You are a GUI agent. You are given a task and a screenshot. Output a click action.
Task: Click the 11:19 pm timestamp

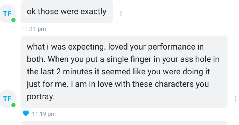tap(44, 114)
